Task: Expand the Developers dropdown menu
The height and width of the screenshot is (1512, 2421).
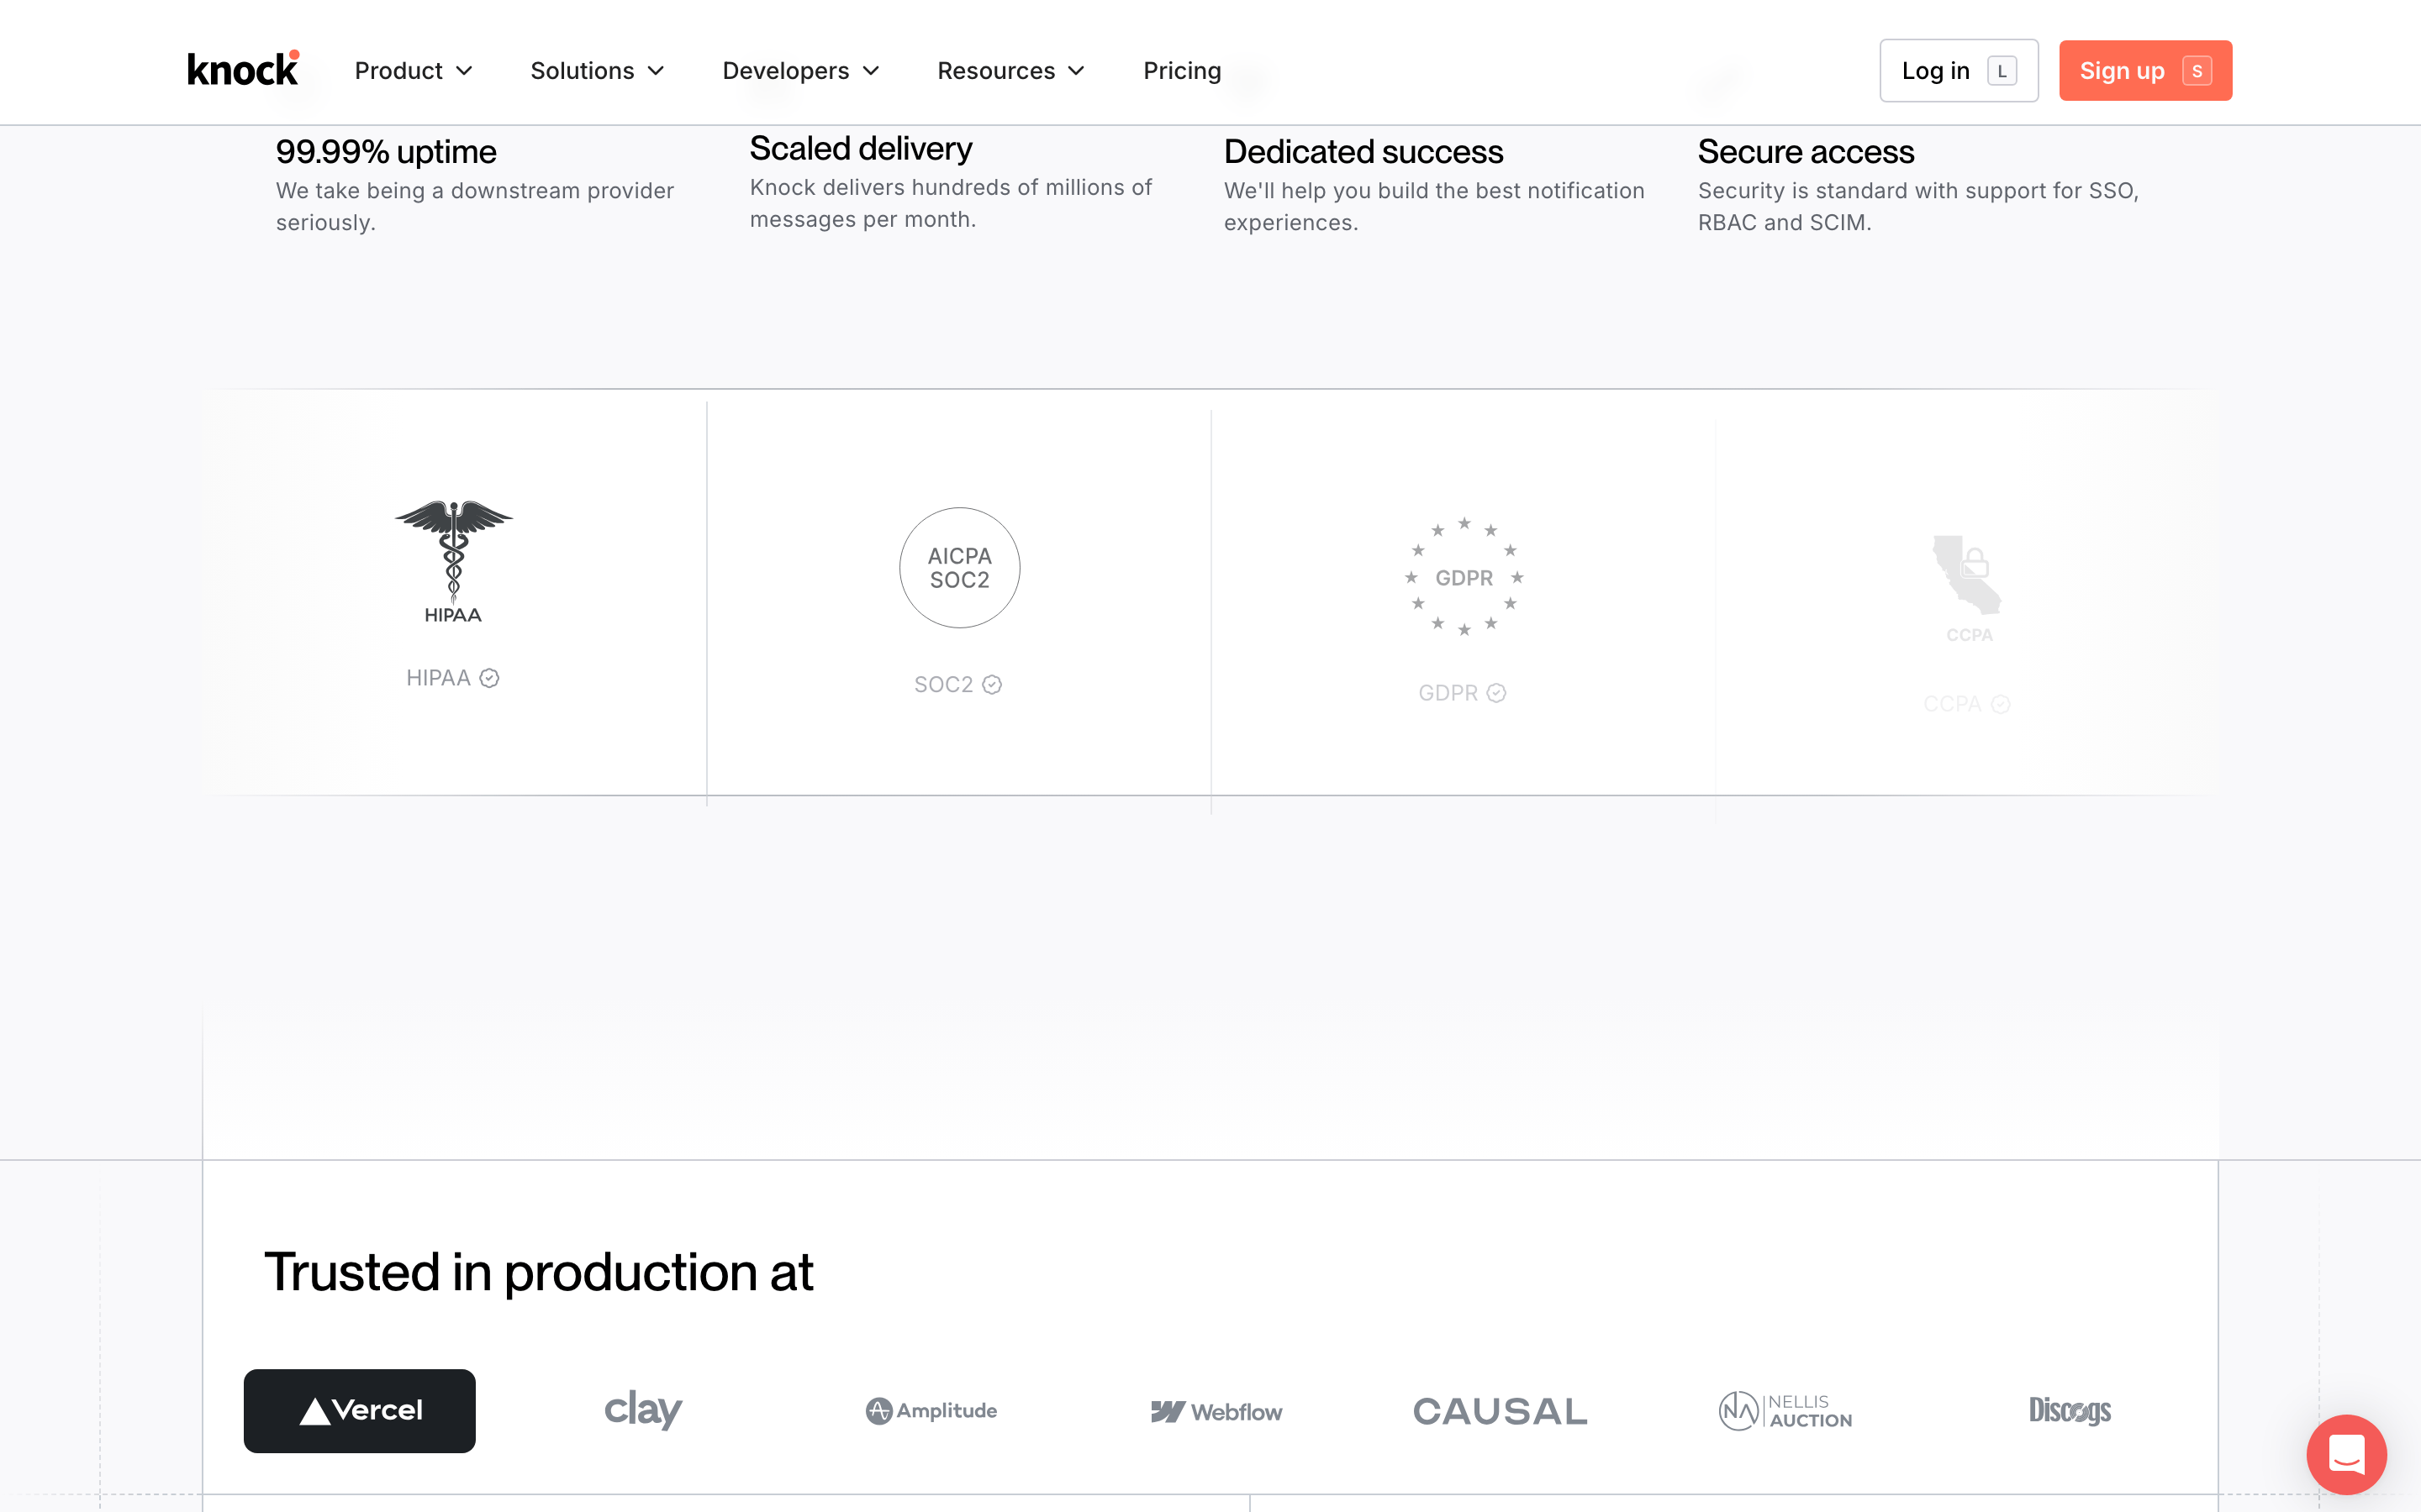Action: click(800, 71)
